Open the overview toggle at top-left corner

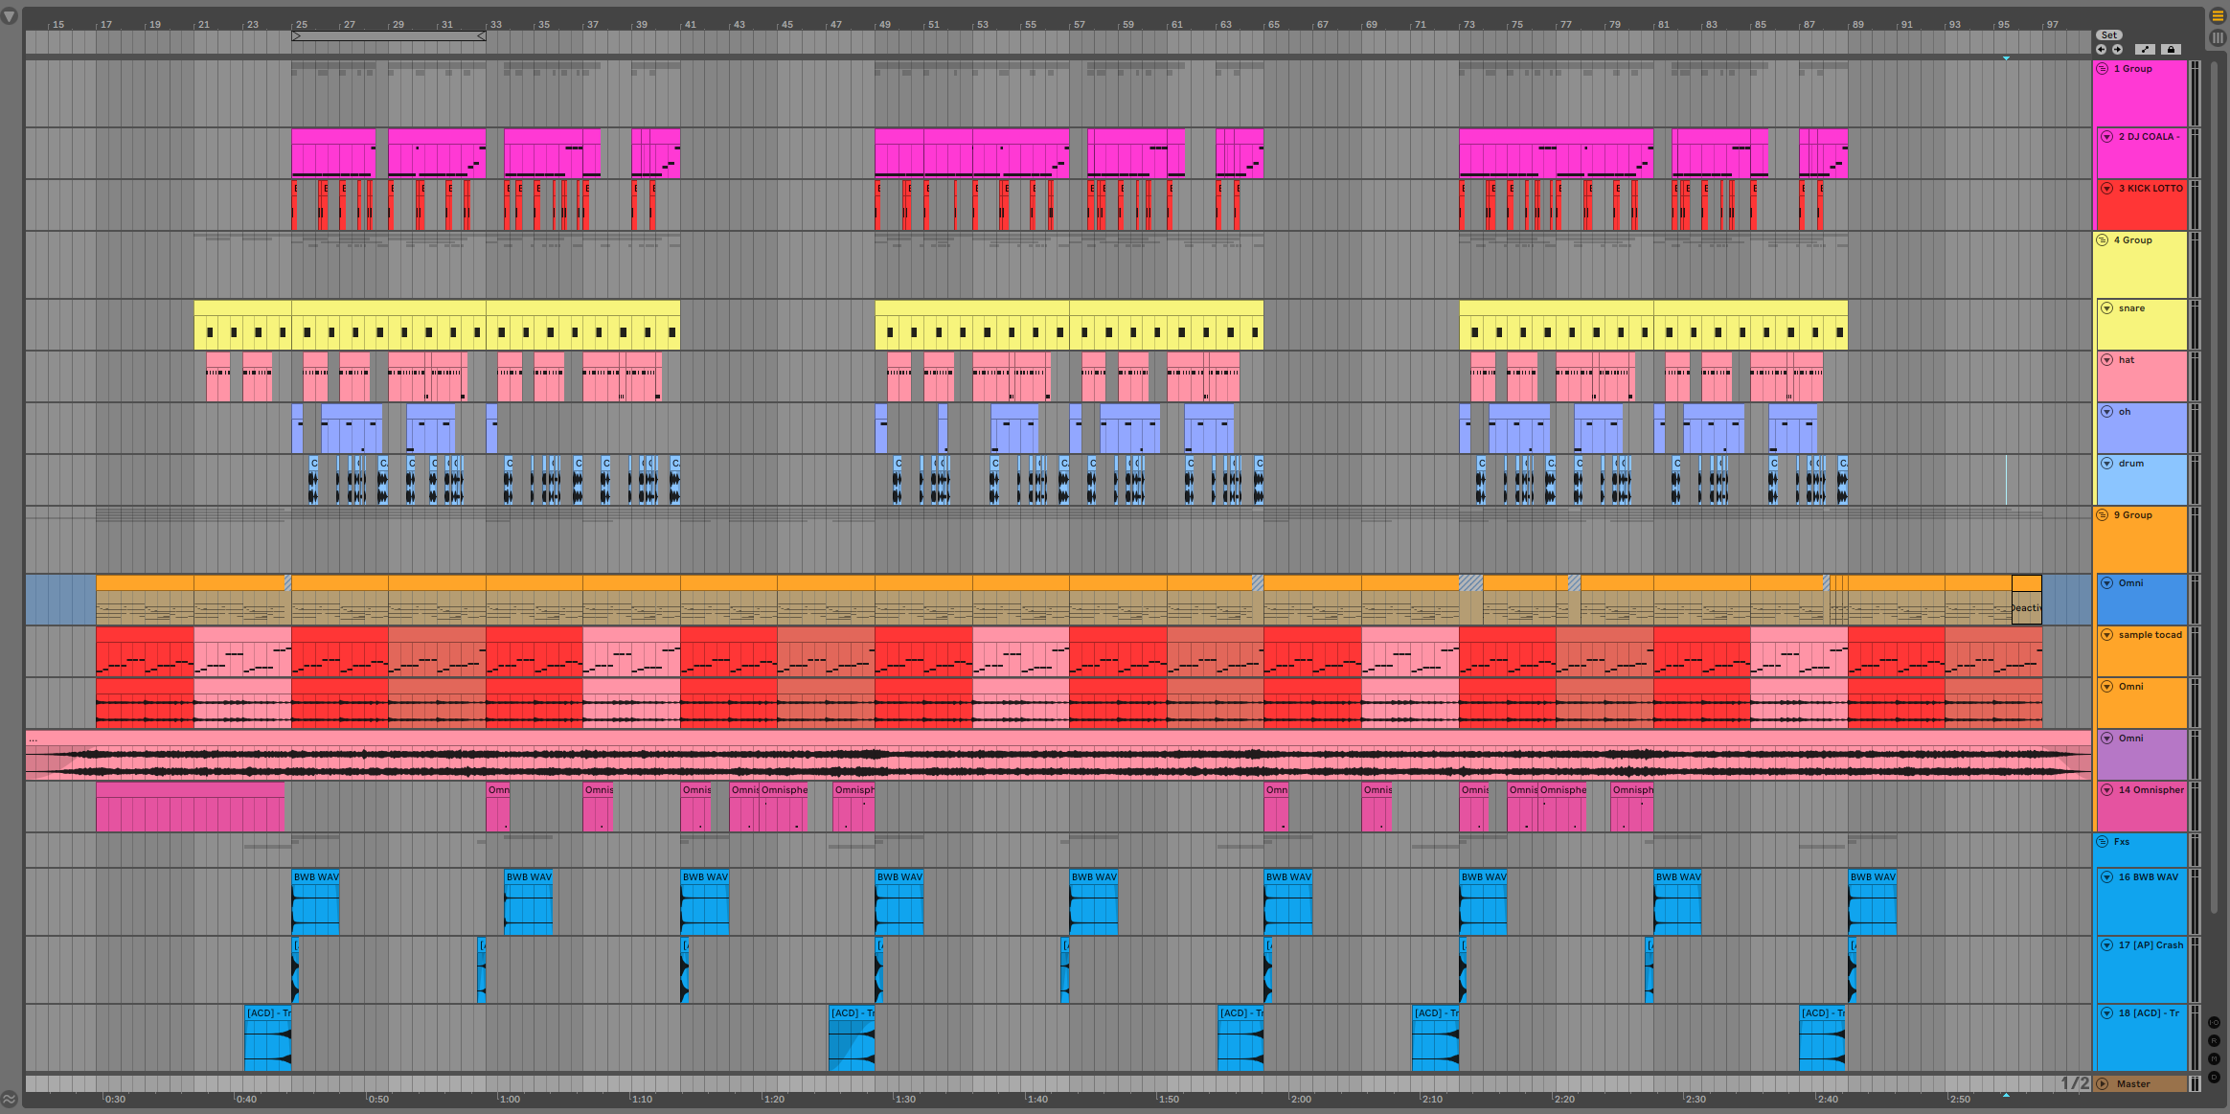pyautogui.click(x=10, y=16)
